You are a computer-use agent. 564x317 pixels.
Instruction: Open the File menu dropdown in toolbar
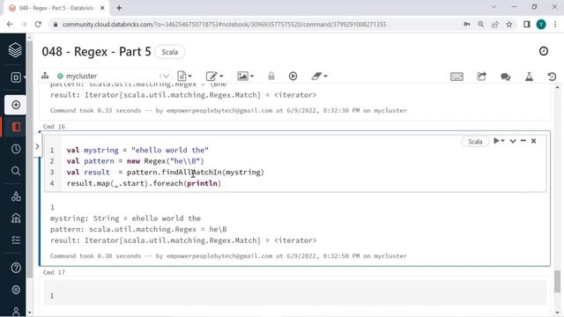(x=184, y=77)
